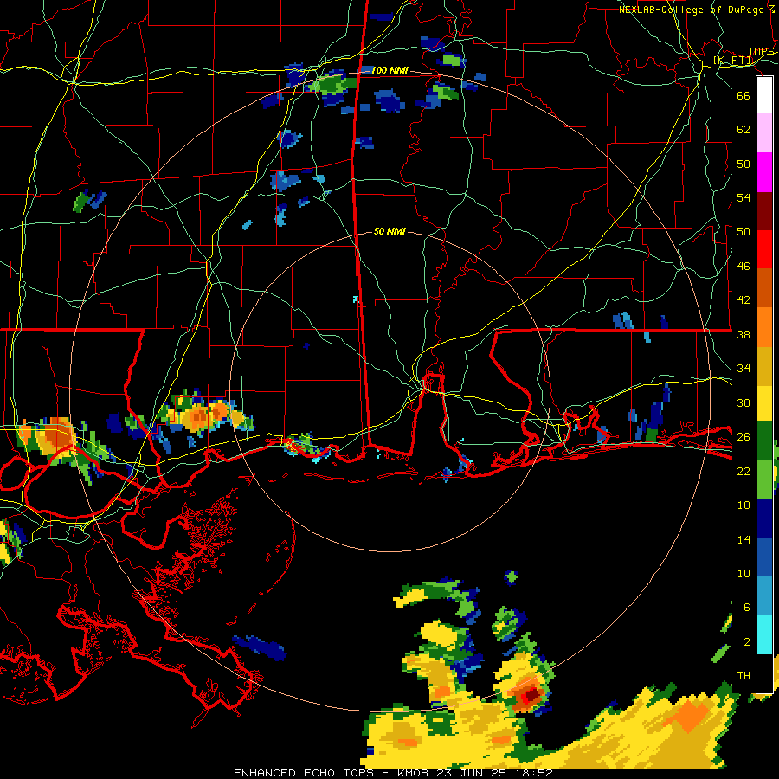Viewport: 779px width, 779px height.
Task: Click the white swatch in the tops legend
Action: pos(764,95)
